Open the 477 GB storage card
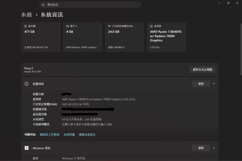Image resolution: width=242 pixels, height=161 pixels. coord(41,37)
